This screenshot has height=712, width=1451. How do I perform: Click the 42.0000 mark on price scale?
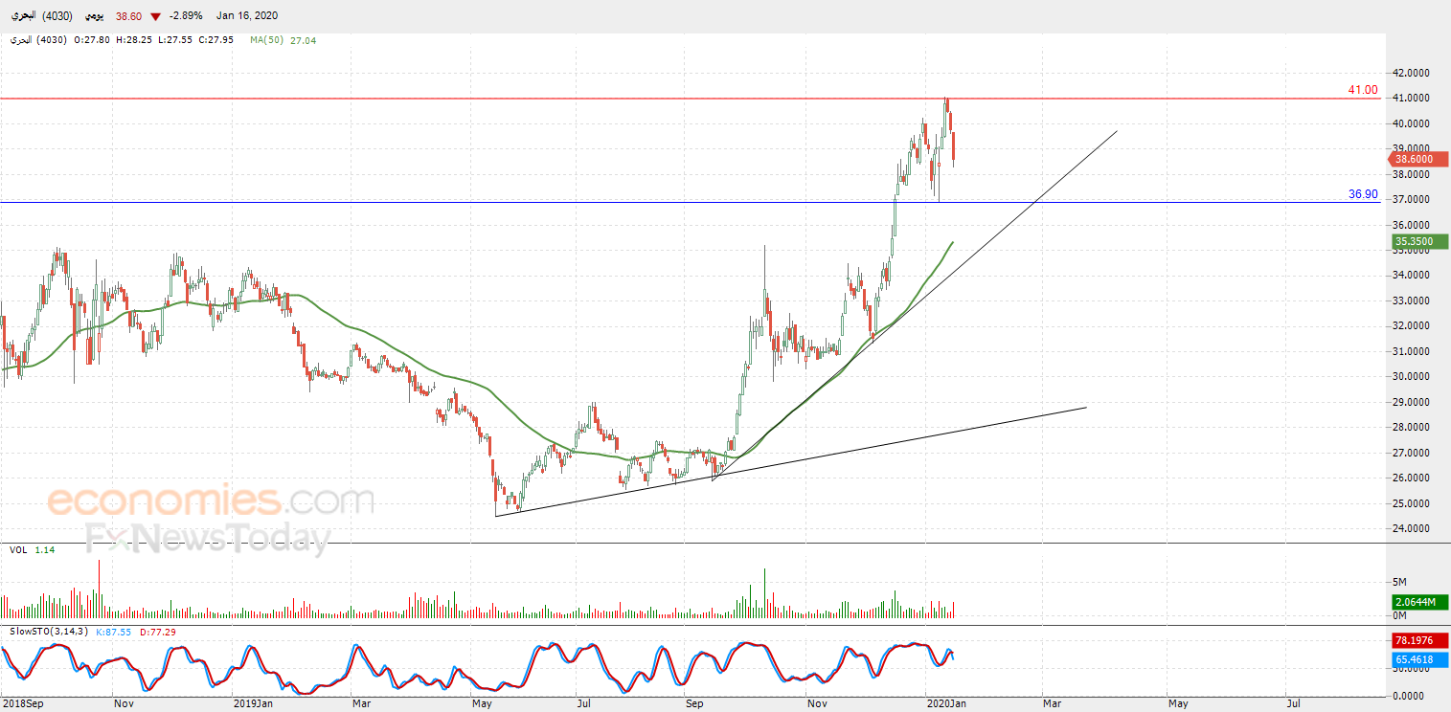point(1412,73)
